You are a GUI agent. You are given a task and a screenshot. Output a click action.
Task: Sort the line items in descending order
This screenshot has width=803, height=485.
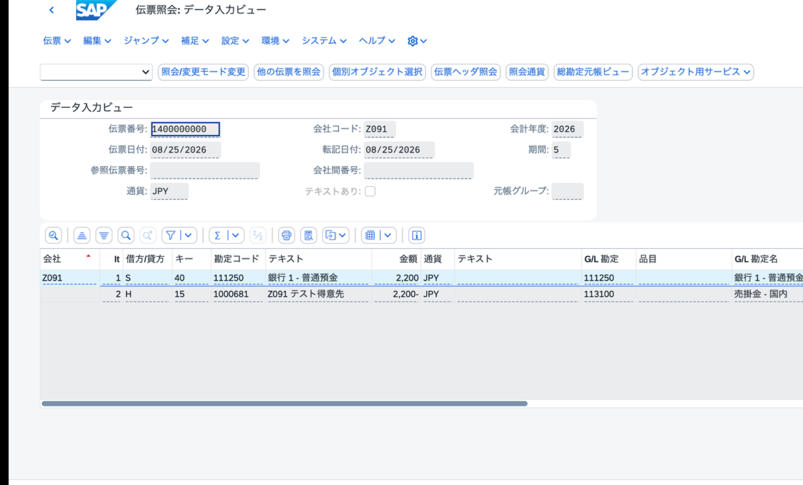pyautogui.click(x=104, y=235)
